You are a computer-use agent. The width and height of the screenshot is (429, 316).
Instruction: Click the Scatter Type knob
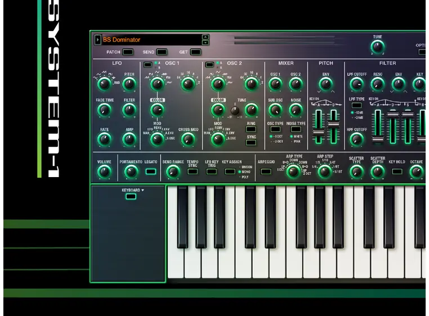tap(356, 172)
